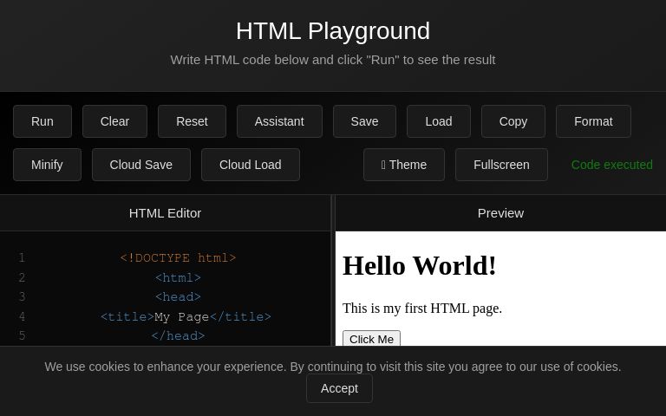Click the Cloud Save button
Viewport: 666px width, 416px height.
(x=141, y=165)
